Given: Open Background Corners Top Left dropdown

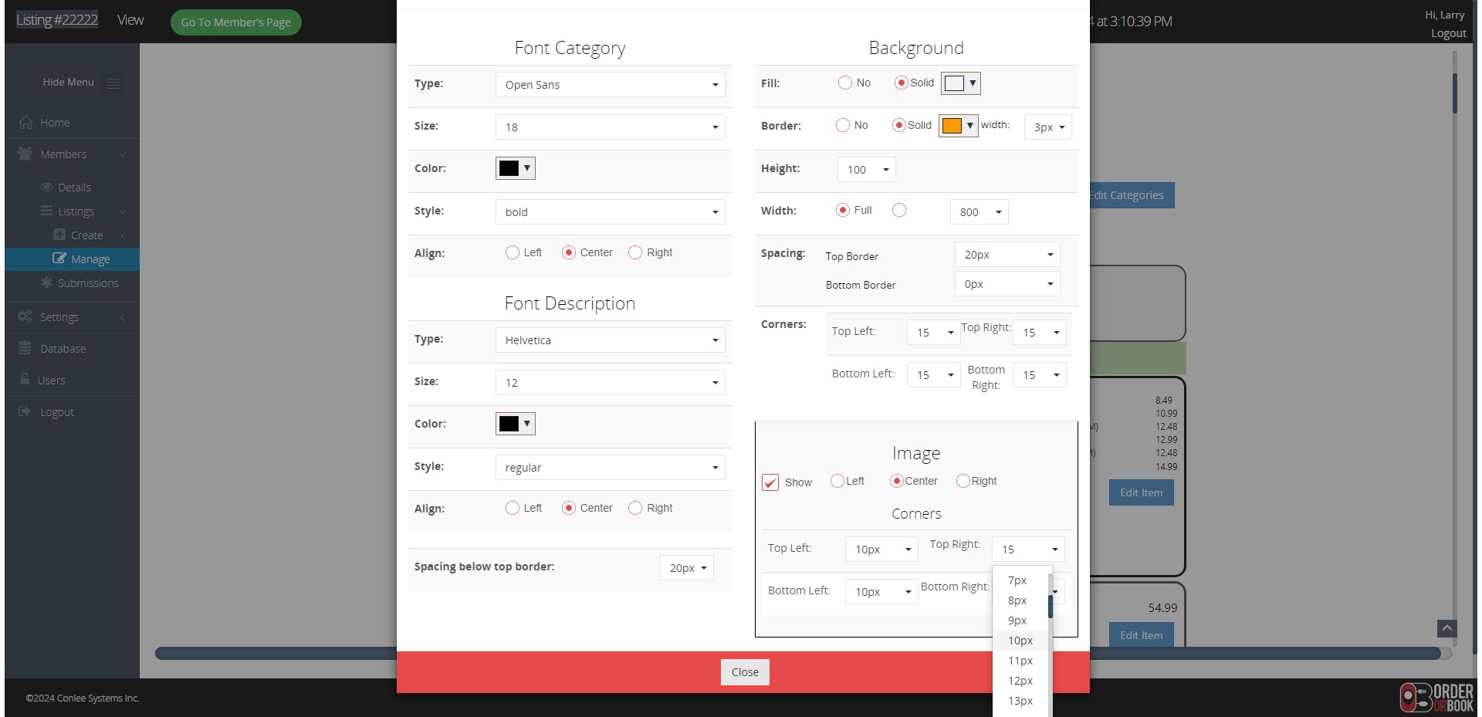Looking at the screenshot, I should point(934,333).
